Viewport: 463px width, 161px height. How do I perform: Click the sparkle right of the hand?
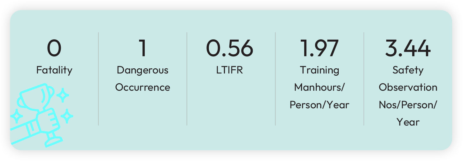(x=67, y=116)
